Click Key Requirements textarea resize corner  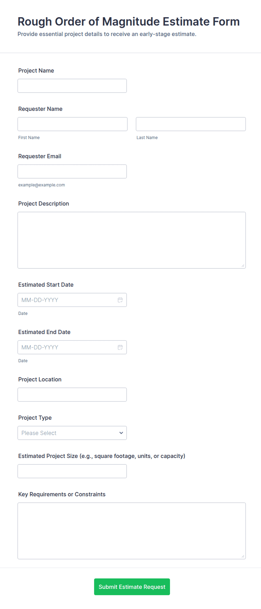[243, 556]
